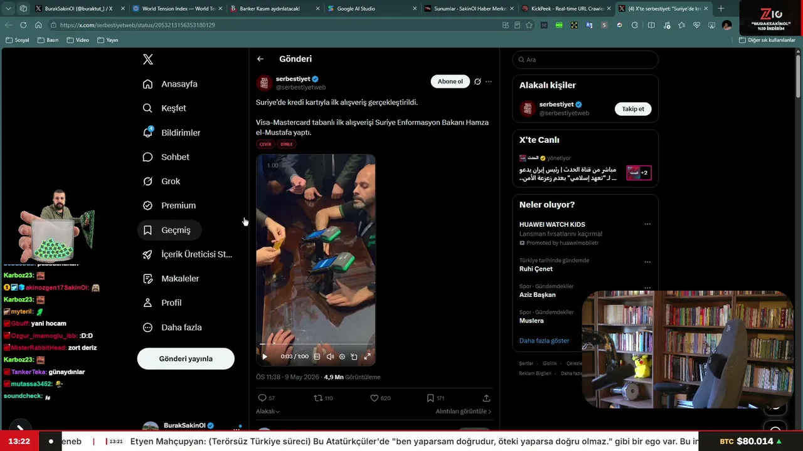Go to Profil in the sidebar
This screenshot has width=803, height=451.
click(x=162, y=303)
